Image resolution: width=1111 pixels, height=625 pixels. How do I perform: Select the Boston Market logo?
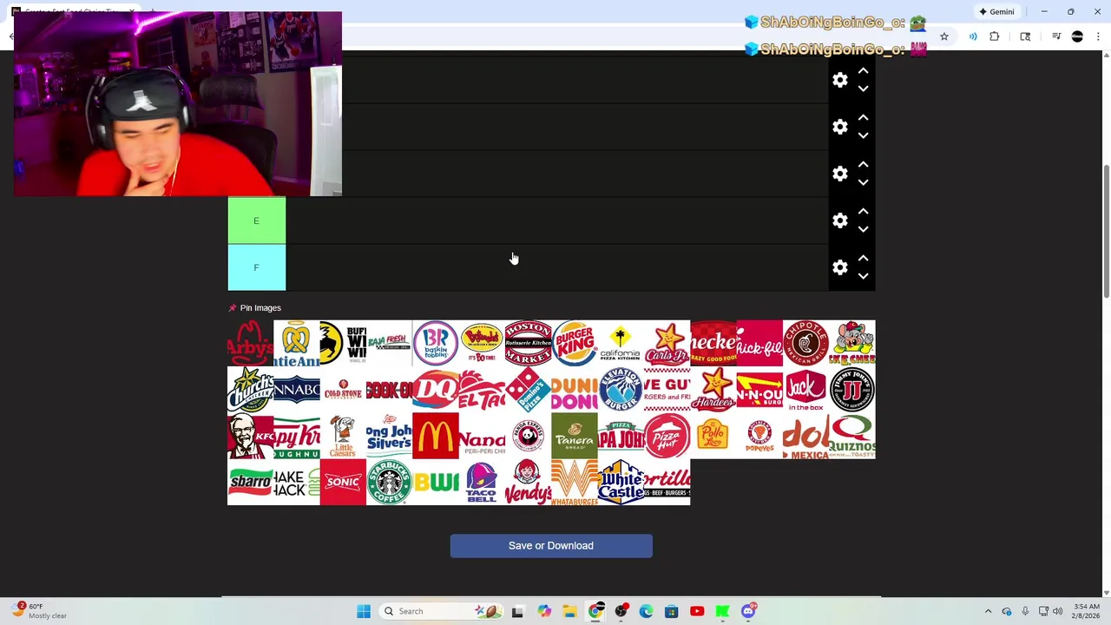pos(528,343)
